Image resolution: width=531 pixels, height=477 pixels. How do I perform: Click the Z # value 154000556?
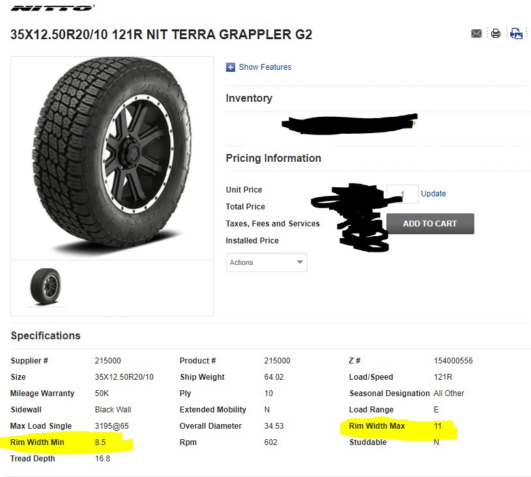[x=453, y=361]
